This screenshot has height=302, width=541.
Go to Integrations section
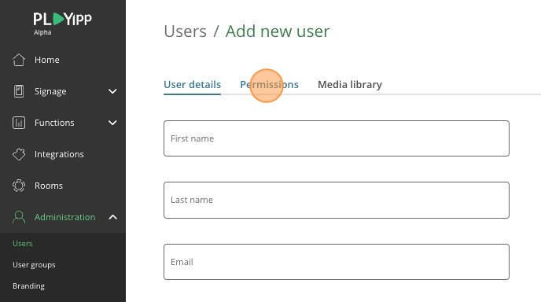[59, 154]
